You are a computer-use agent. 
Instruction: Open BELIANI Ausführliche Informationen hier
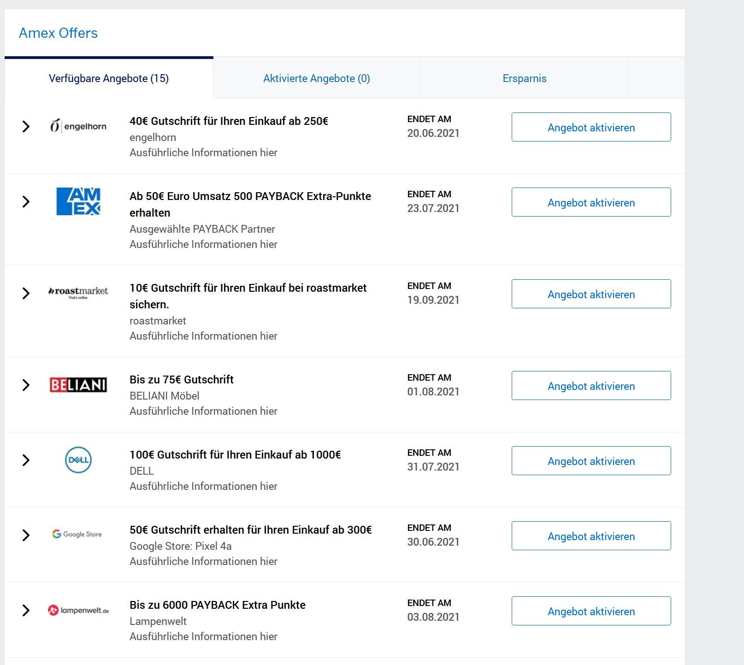click(x=203, y=411)
